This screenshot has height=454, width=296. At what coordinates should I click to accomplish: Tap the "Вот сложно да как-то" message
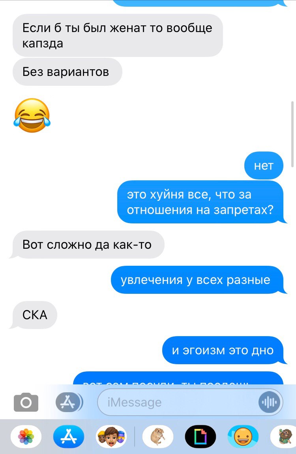87,245
